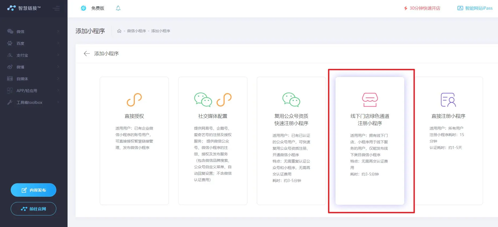Select the 社交媒体配置 card title
498x227 pixels.
pos(213,116)
